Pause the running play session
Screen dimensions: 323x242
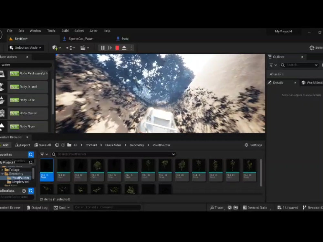(103, 47)
